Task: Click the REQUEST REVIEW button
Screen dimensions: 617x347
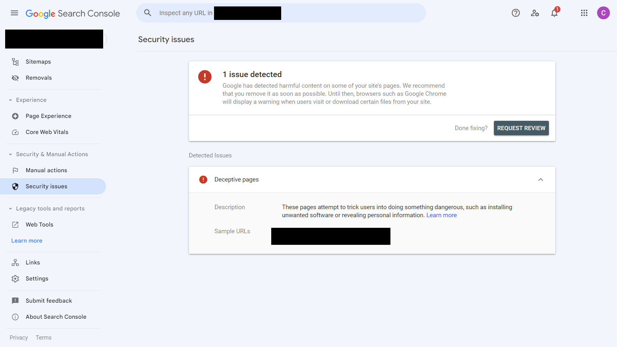Action: 521,128
